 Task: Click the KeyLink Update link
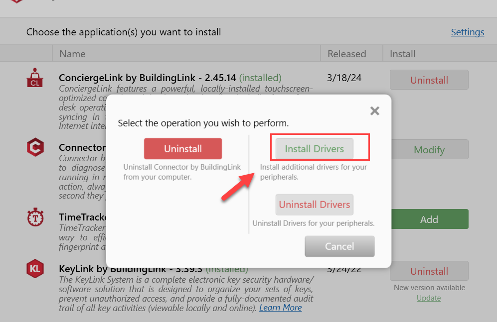pyautogui.click(x=429, y=298)
